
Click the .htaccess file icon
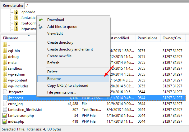5,98
